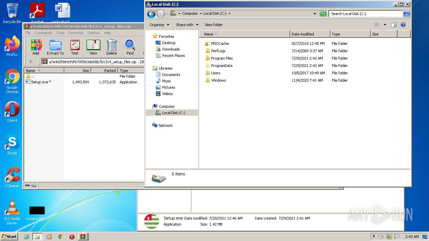
Task: Open the Share with dropdown
Action: pos(187,25)
